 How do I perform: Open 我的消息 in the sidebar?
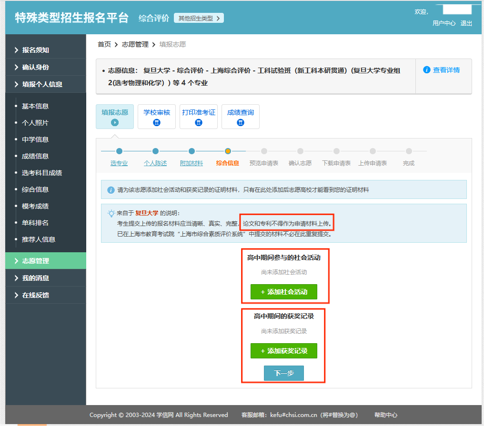click(x=36, y=278)
